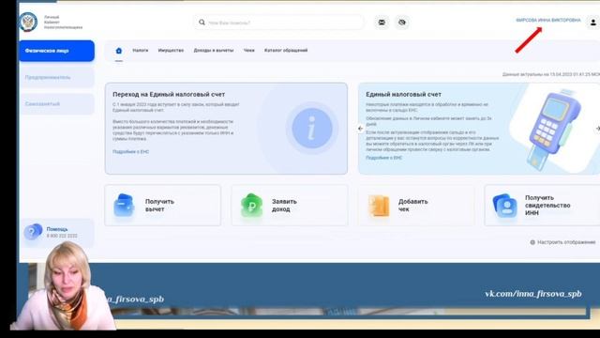600x338 pixels.
Task: Click Личный кабинет налогоплательщика title text
Action: pyautogui.click(x=63, y=23)
